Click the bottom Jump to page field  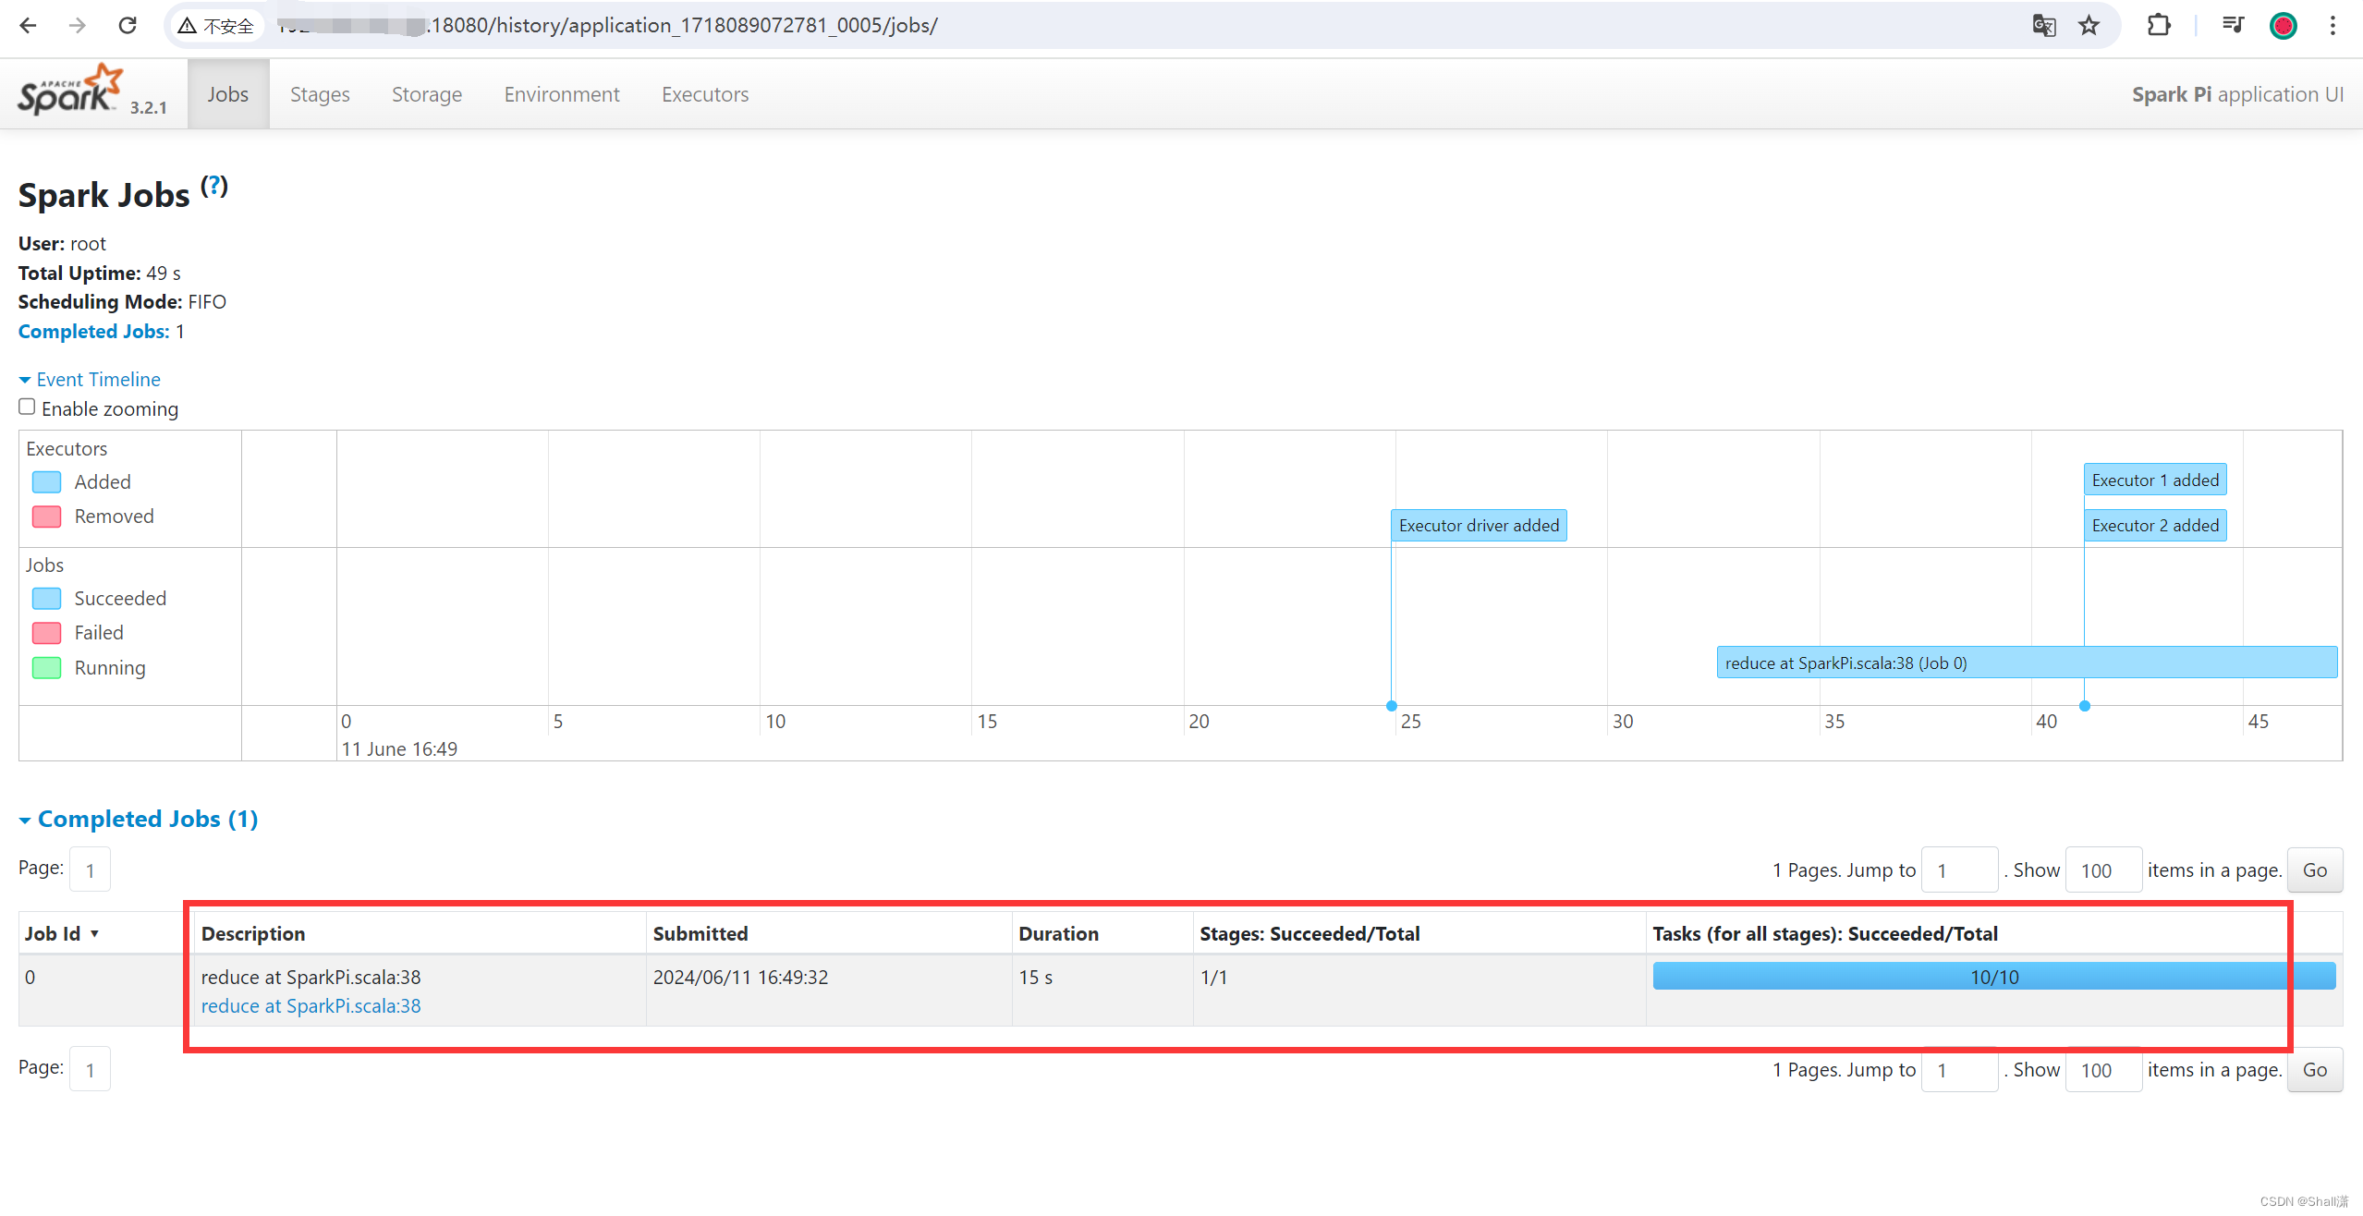click(1959, 1070)
